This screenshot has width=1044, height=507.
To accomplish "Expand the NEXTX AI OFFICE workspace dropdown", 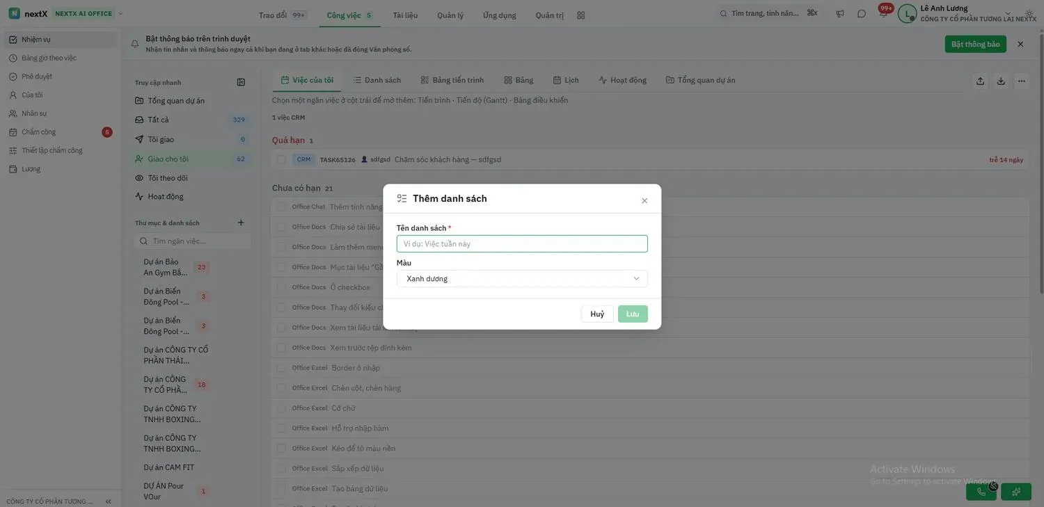I will click(120, 14).
